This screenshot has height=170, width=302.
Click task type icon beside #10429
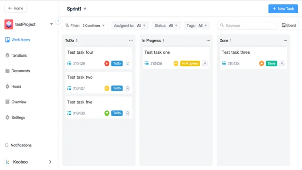point(69,63)
